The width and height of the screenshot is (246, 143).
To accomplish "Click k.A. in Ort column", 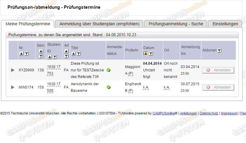I will tap(167, 87).
